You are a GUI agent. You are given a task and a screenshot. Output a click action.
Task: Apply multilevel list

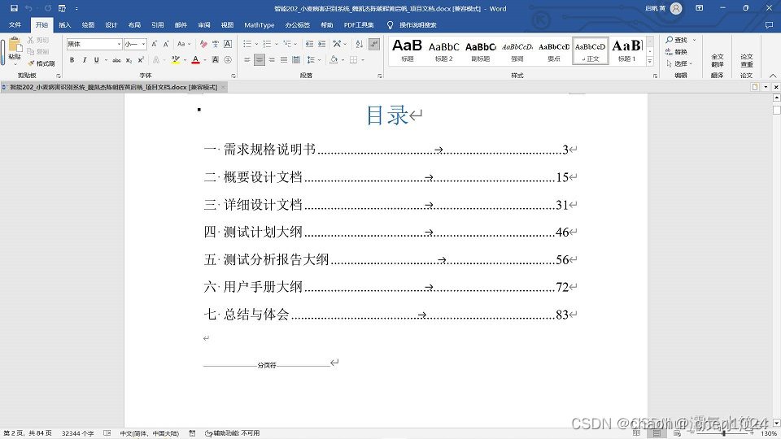(x=287, y=44)
